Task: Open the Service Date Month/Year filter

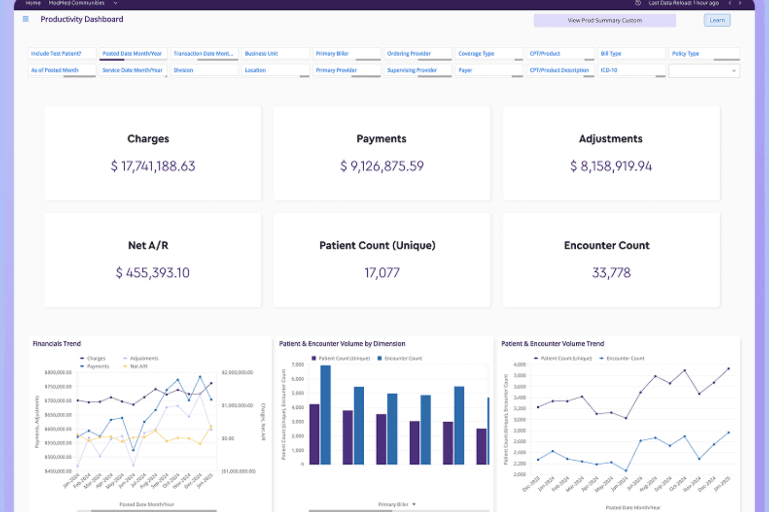Action: [133, 71]
